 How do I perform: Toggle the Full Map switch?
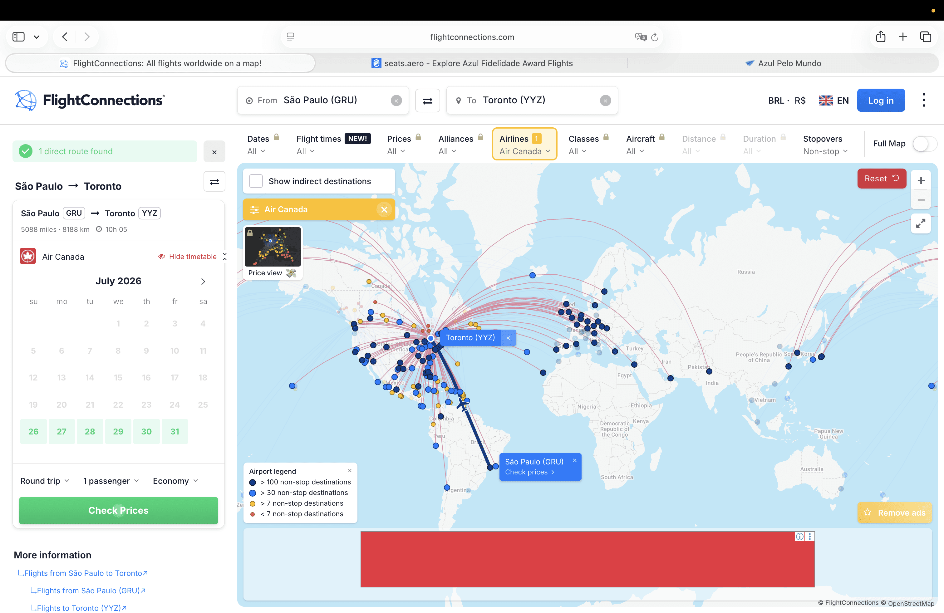(x=925, y=144)
